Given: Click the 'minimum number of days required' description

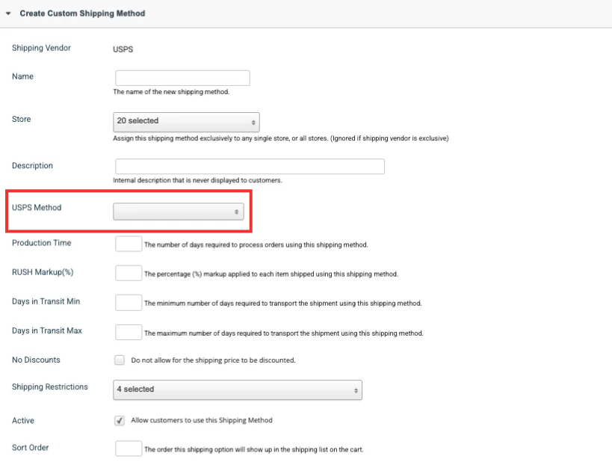Looking at the screenshot, I should 283,304.
